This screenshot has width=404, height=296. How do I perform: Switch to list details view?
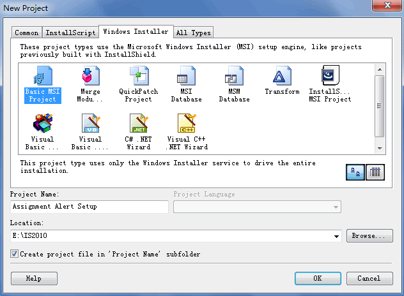click(x=375, y=172)
